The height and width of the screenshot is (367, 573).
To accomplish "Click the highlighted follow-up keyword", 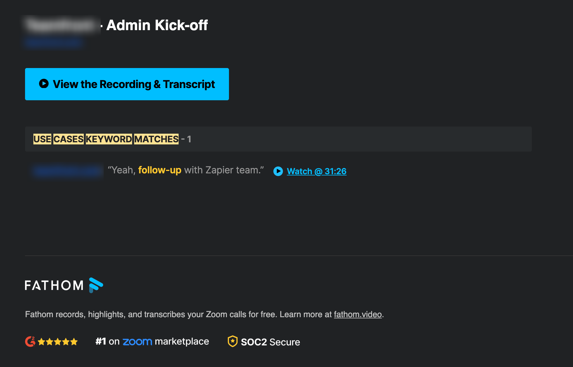I will point(160,170).
